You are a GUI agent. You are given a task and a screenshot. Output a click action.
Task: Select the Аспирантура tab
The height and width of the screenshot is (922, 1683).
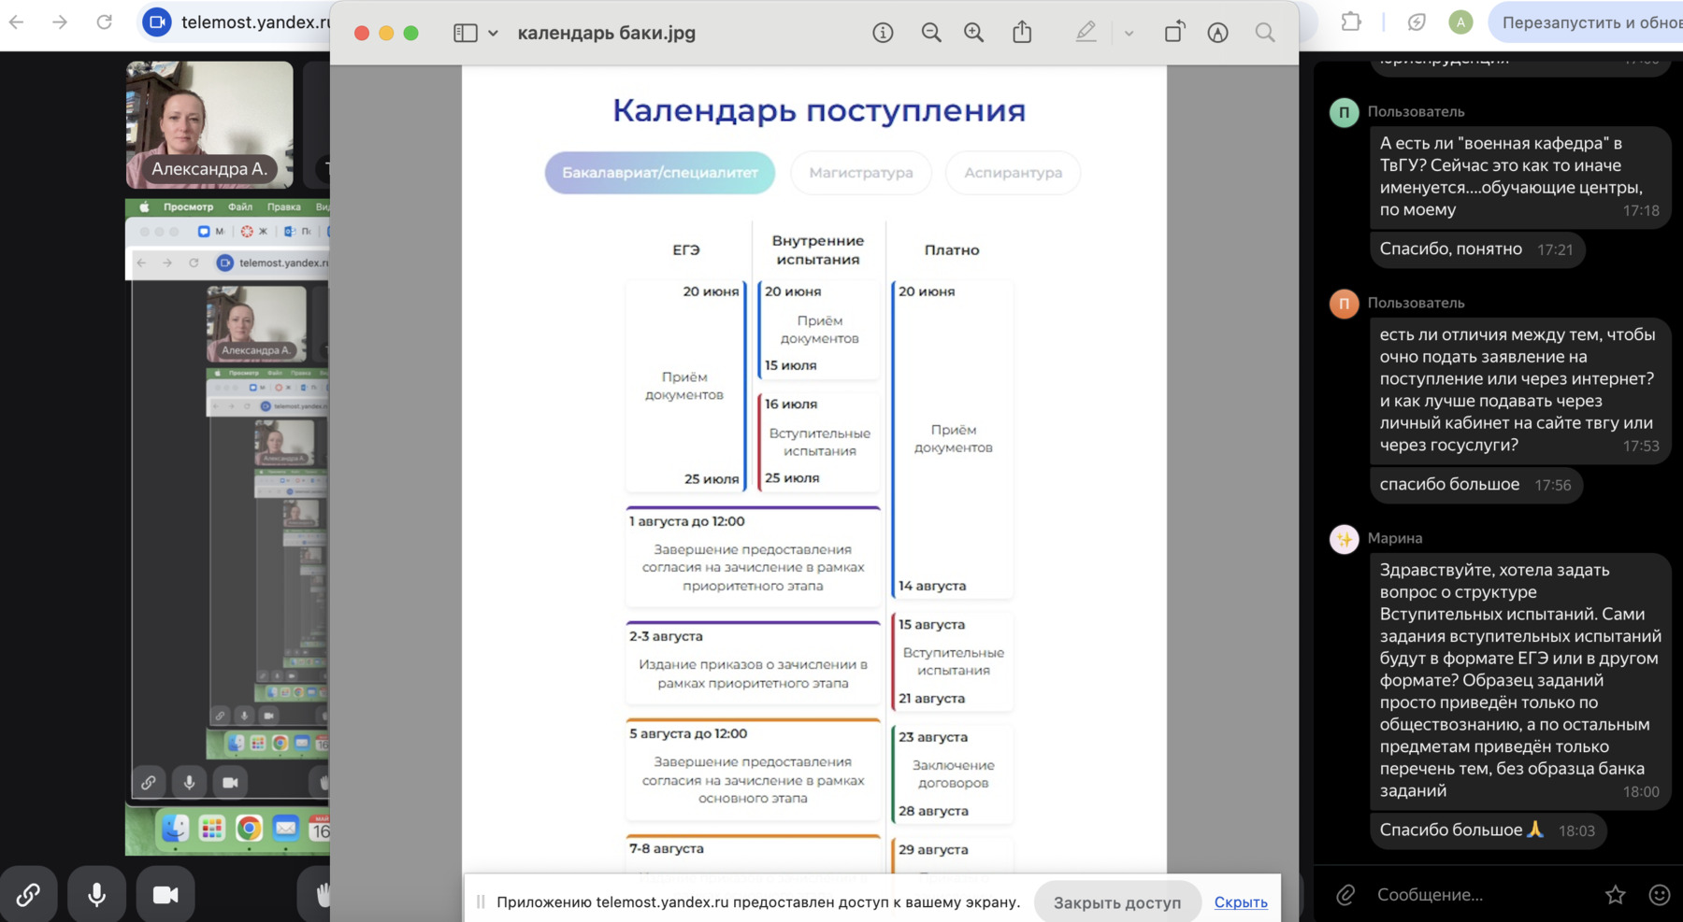click(x=1014, y=173)
